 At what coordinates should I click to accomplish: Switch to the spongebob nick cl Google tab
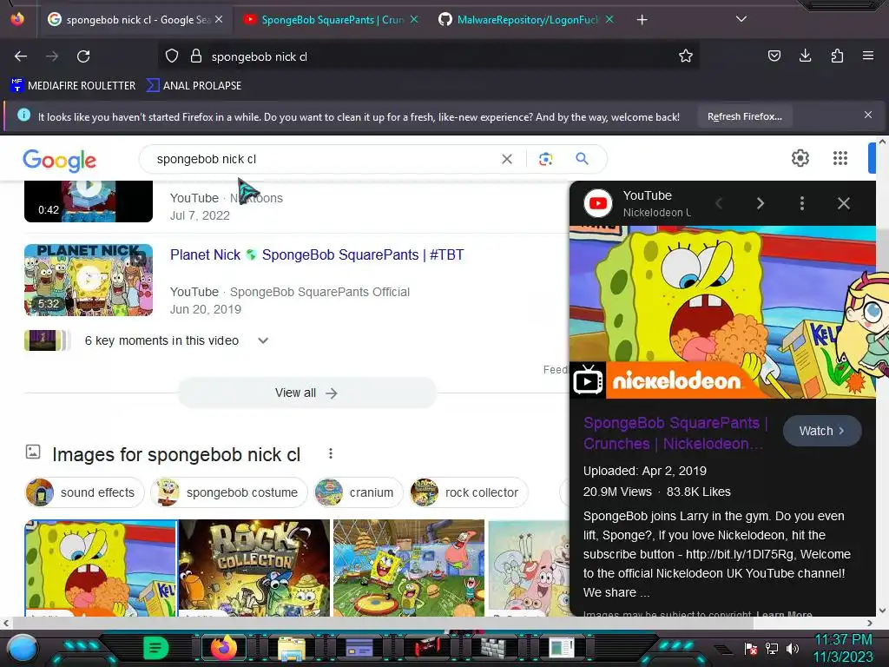[135, 20]
